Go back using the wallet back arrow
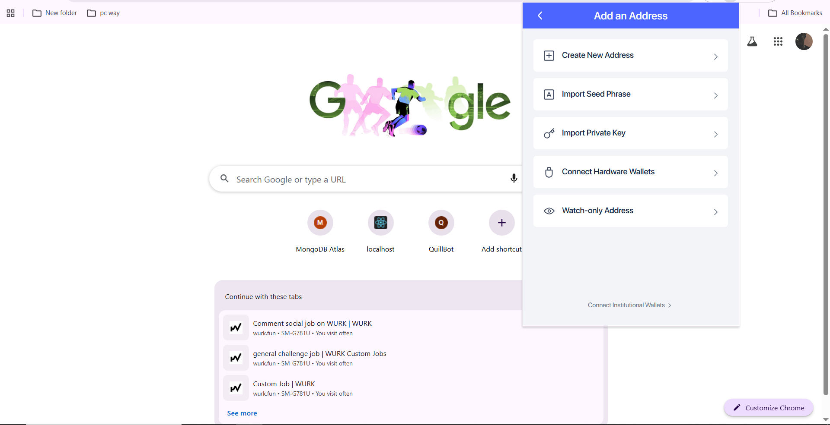The height and width of the screenshot is (425, 830). 540,16
